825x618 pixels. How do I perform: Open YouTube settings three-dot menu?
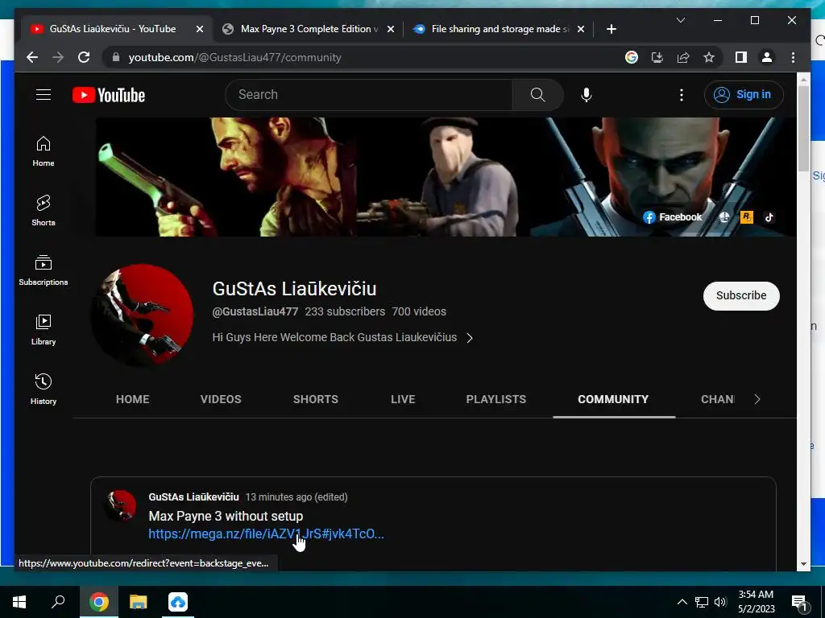[682, 95]
